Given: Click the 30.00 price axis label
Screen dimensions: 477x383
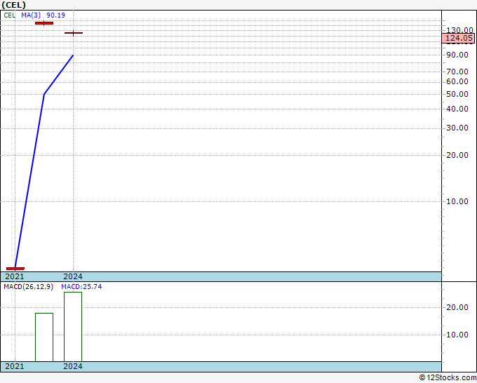Looking at the screenshot, I should [457, 128].
